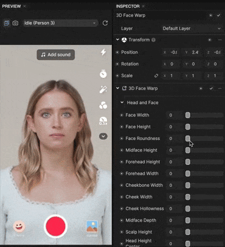Select the magic wand enhance icon

point(103,89)
